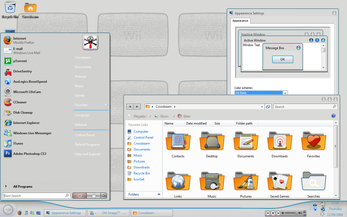Launch Mozilla Firefox from the Start menu
347x217 pixels.
tap(37, 40)
